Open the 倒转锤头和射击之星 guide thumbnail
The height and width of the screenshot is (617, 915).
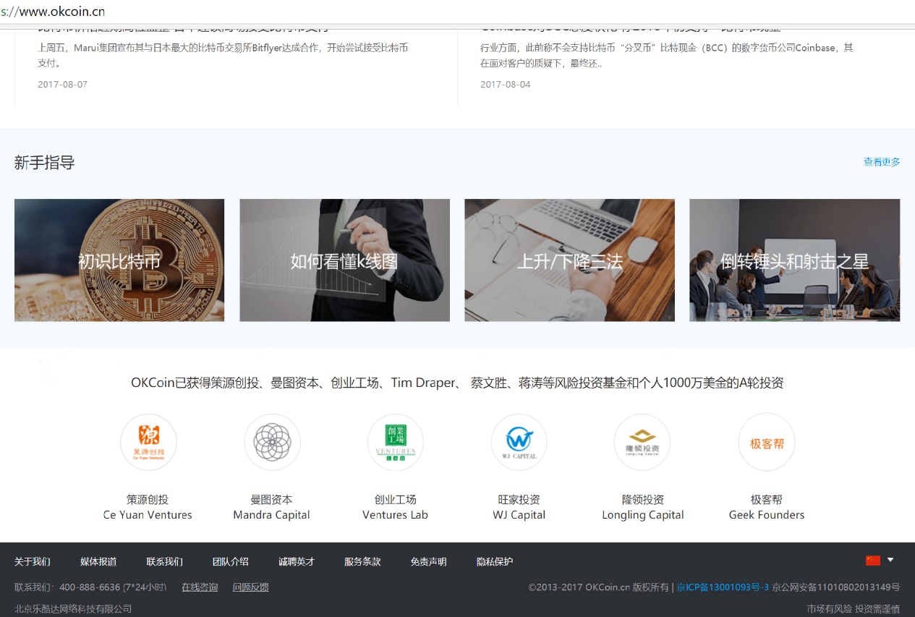pyautogui.click(x=794, y=260)
